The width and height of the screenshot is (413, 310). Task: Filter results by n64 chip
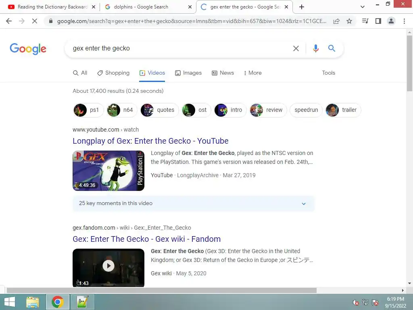pyautogui.click(x=122, y=110)
